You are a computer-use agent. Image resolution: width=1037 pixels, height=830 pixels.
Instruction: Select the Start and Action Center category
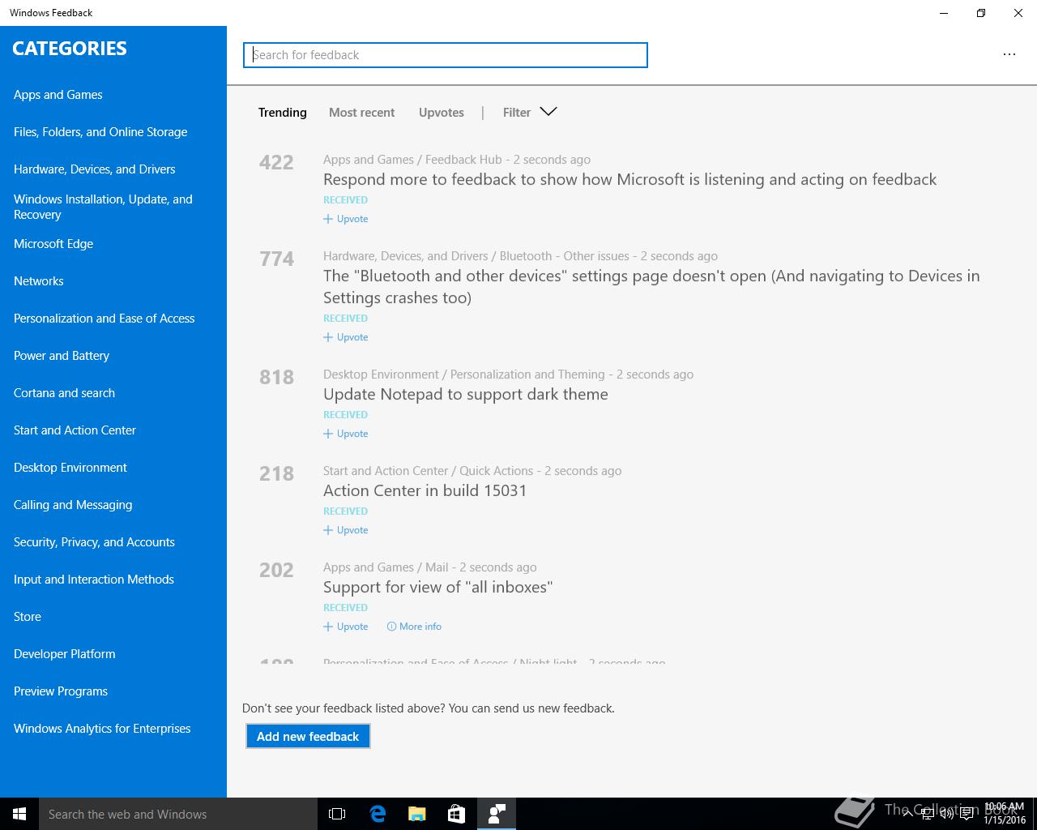[75, 430]
